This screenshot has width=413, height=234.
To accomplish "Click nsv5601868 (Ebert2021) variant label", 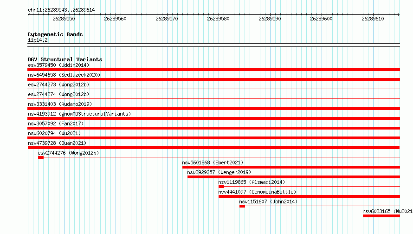I will pos(213,162).
